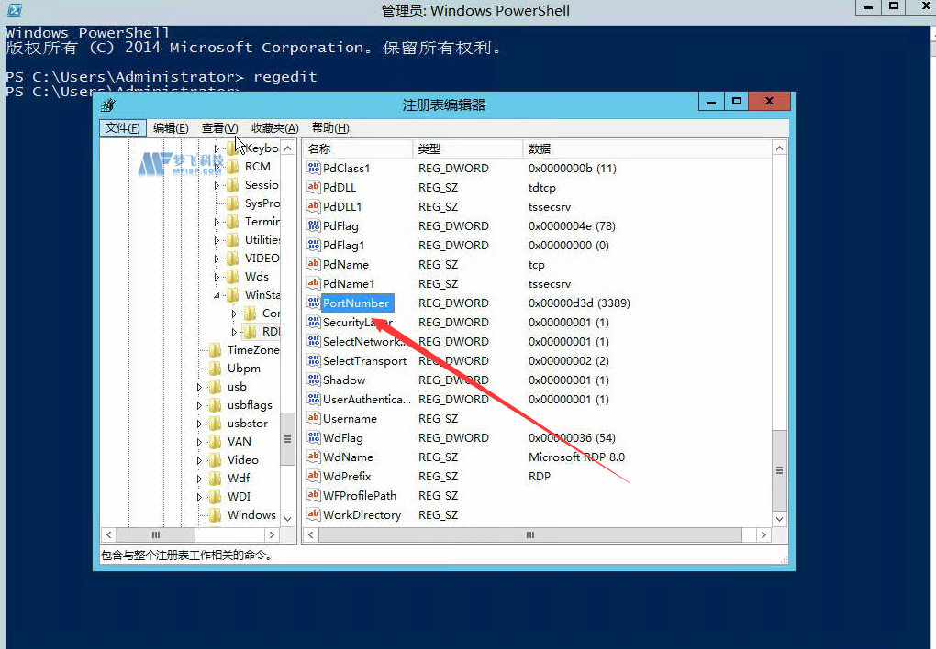
Task: Expand the VAN tree node
Action: [x=198, y=441]
